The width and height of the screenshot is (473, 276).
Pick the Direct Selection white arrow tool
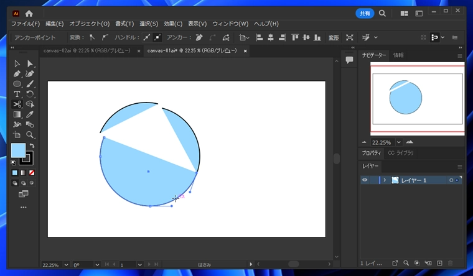[29, 63]
